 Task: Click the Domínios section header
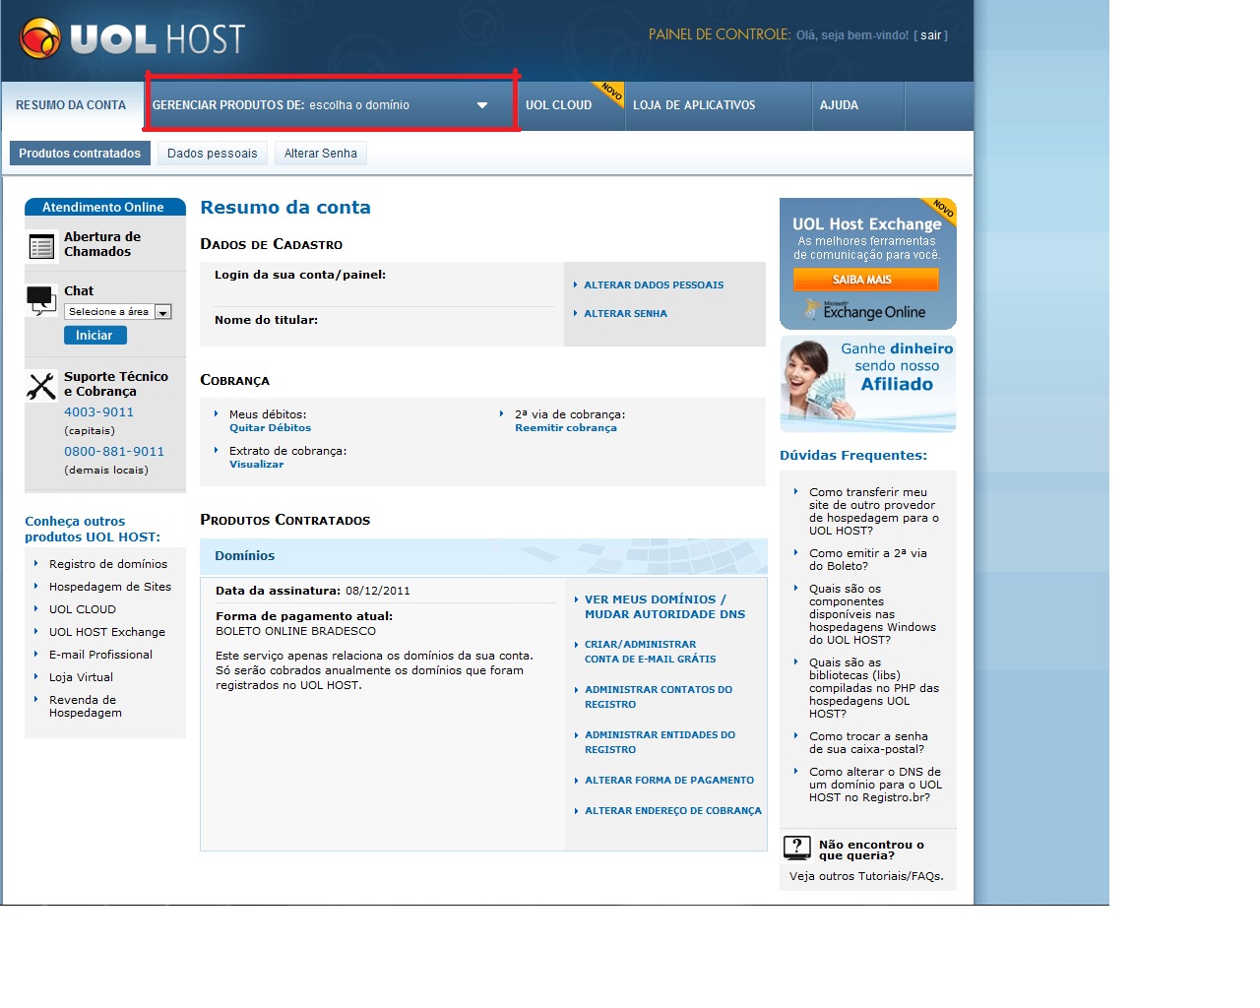point(483,556)
